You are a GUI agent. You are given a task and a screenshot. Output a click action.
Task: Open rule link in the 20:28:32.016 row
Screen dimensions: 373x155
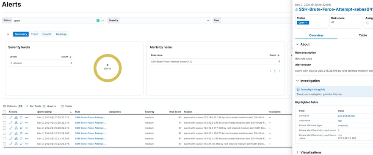coord(91,117)
